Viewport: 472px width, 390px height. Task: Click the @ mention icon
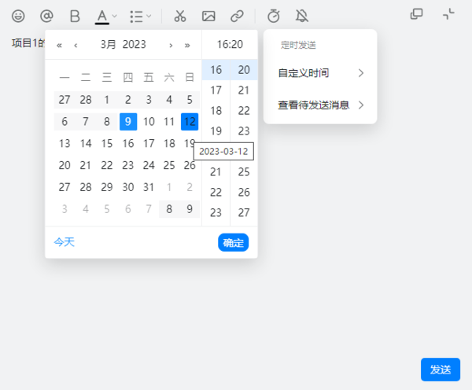point(46,16)
